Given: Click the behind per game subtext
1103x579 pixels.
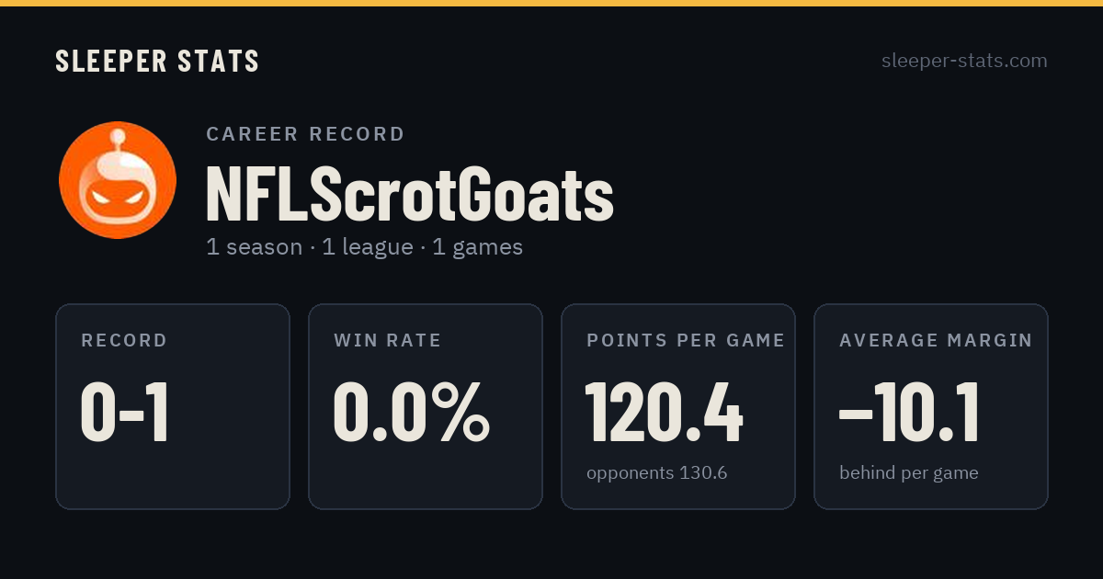Looking at the screenshot, I should (909, 473).
